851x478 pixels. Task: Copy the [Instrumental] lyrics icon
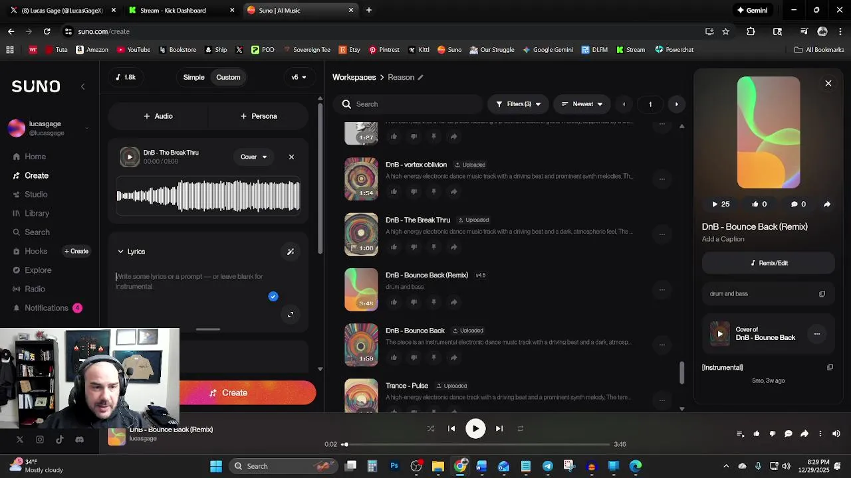830,367
